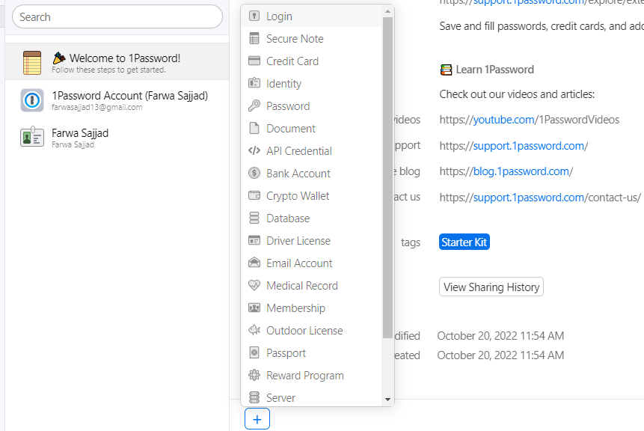
Task: Choose Secure Note from the menu
Action: tap(295, 39)
